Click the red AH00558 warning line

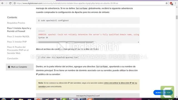(x=89, y=34)
